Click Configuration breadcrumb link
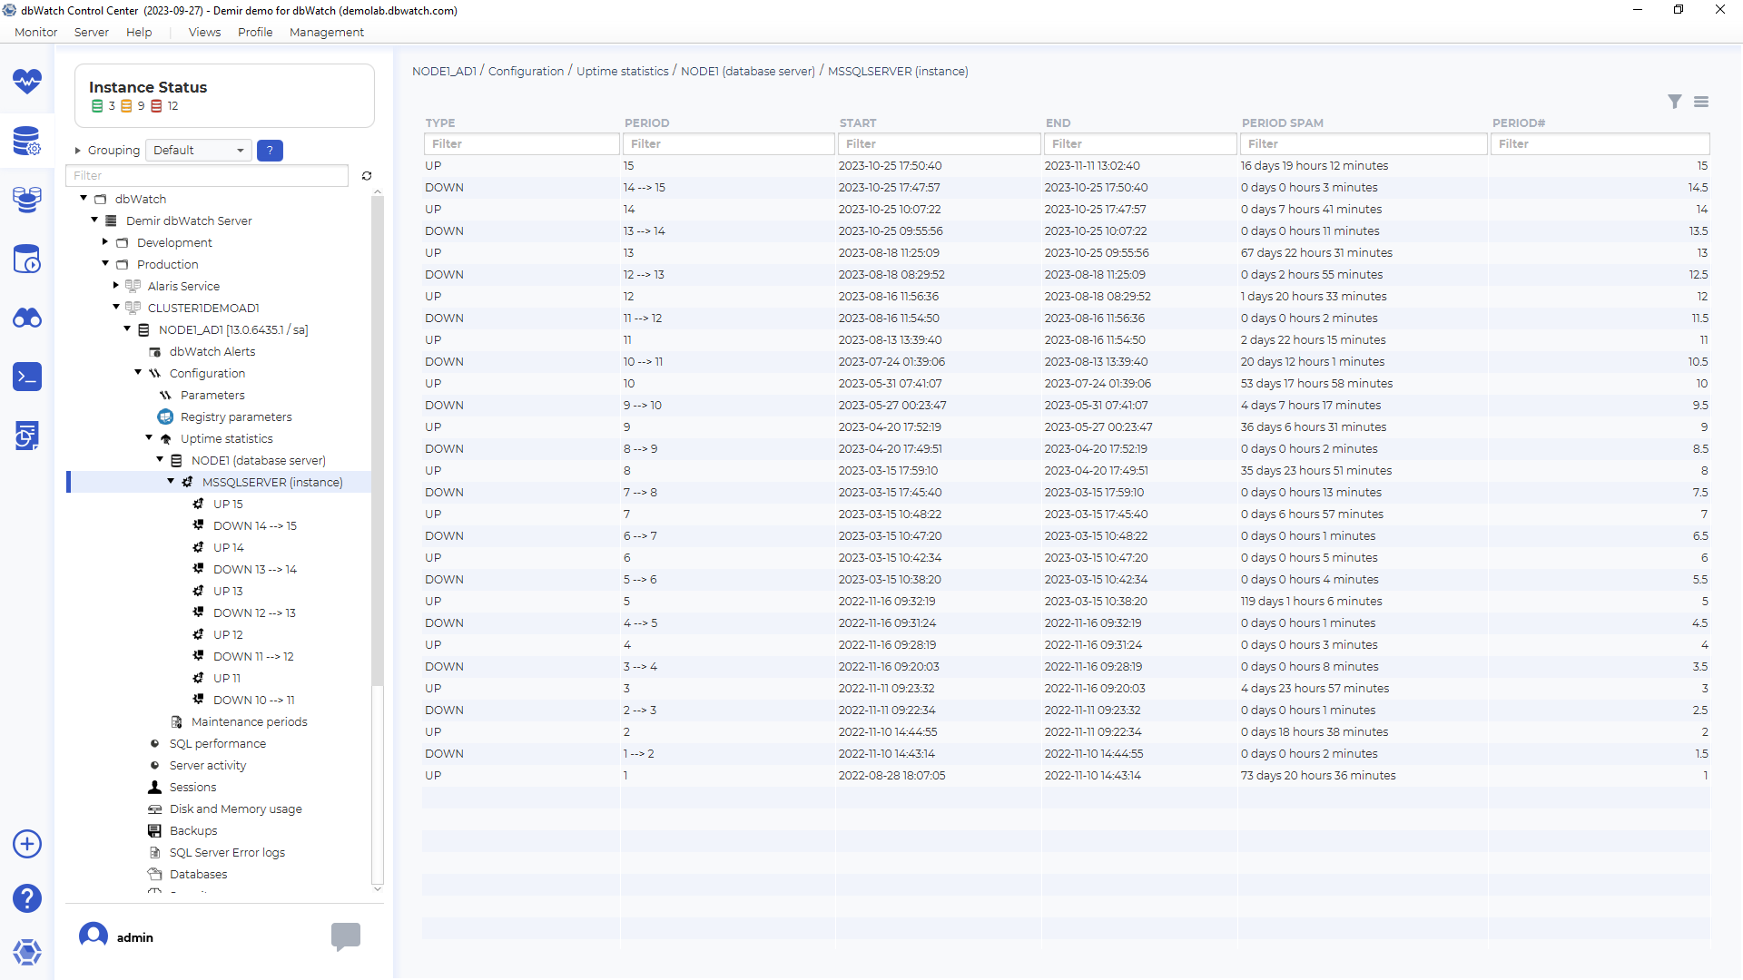This screenshot has width=1743, height=980. click(526, 71)
